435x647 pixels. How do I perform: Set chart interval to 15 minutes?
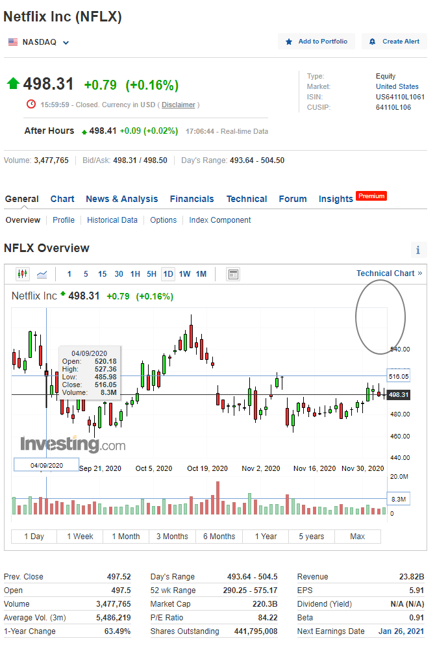point(102,274)
